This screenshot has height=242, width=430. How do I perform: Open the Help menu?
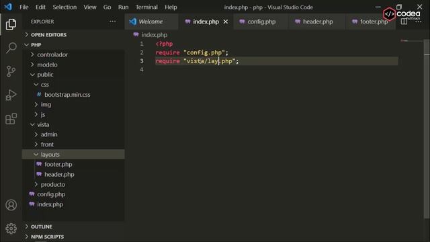pos(171,7)
